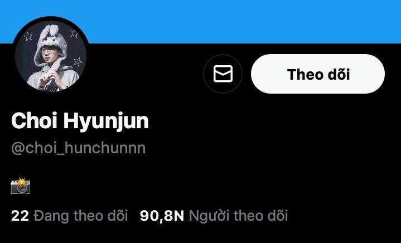View the Người theo dõi list
The height and width of the screenshot is (243, 401).
click(x=214, y=216)
